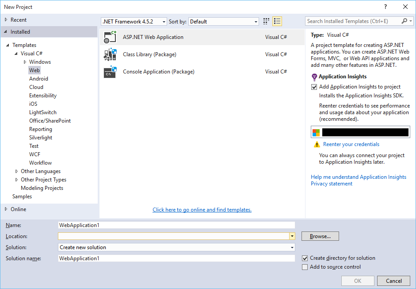Image resolution: width=416 pixels, height=289 pixels.
Task: Select the Samples node
Action: [x=22, y=197]
